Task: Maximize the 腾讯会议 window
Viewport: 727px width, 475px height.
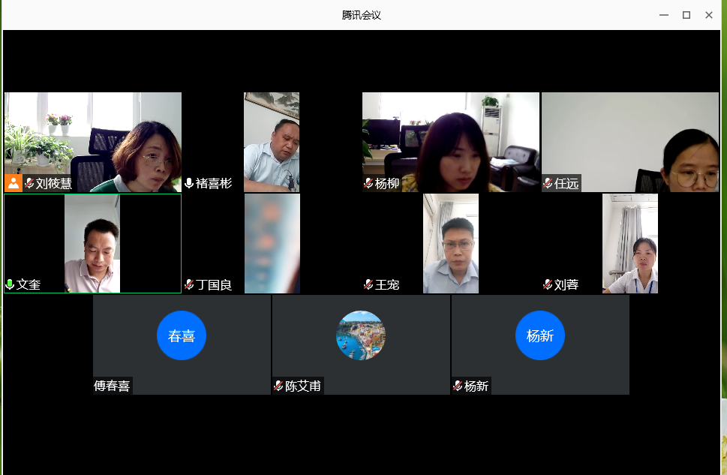Action: click(686, 15)
